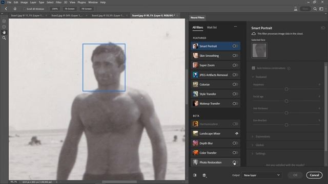Viewport: 328px width, 184px height.
Task: Open the Layer menu
Action: pos(33,3)
